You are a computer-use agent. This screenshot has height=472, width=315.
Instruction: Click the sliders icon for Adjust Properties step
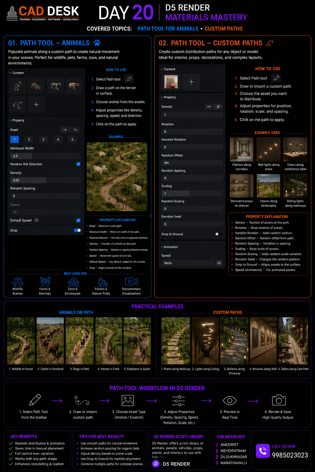point(178,401)
